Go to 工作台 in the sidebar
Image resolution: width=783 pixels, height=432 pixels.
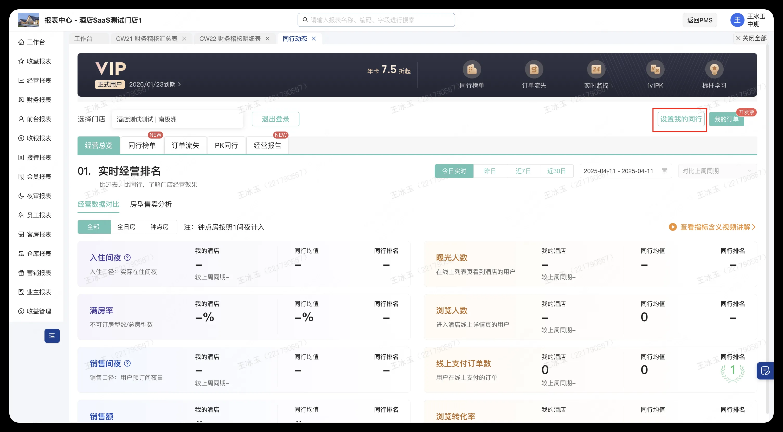tap(32, 42)
